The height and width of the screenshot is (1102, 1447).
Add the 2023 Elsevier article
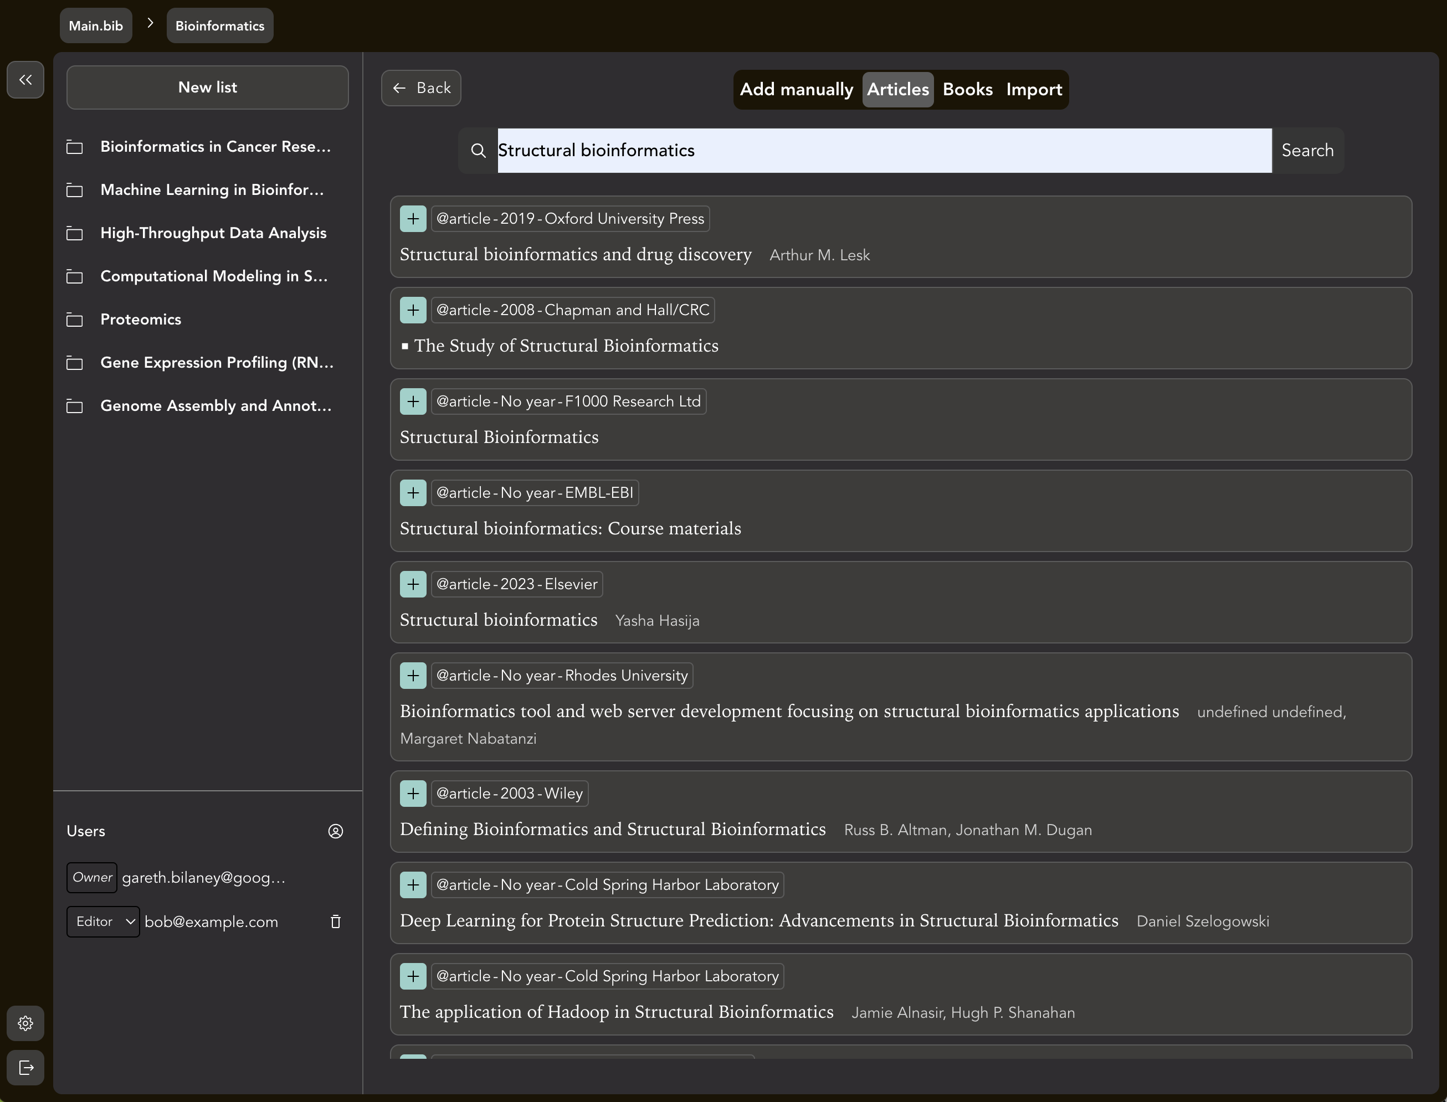click(413, 584)
